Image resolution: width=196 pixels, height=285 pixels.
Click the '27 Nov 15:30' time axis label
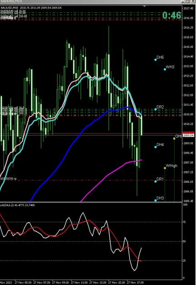coord(116,283)
